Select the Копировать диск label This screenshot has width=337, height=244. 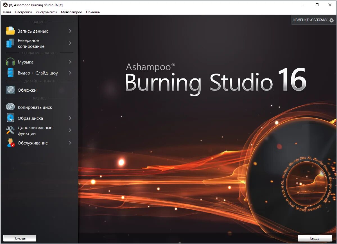tap(35, 107)
